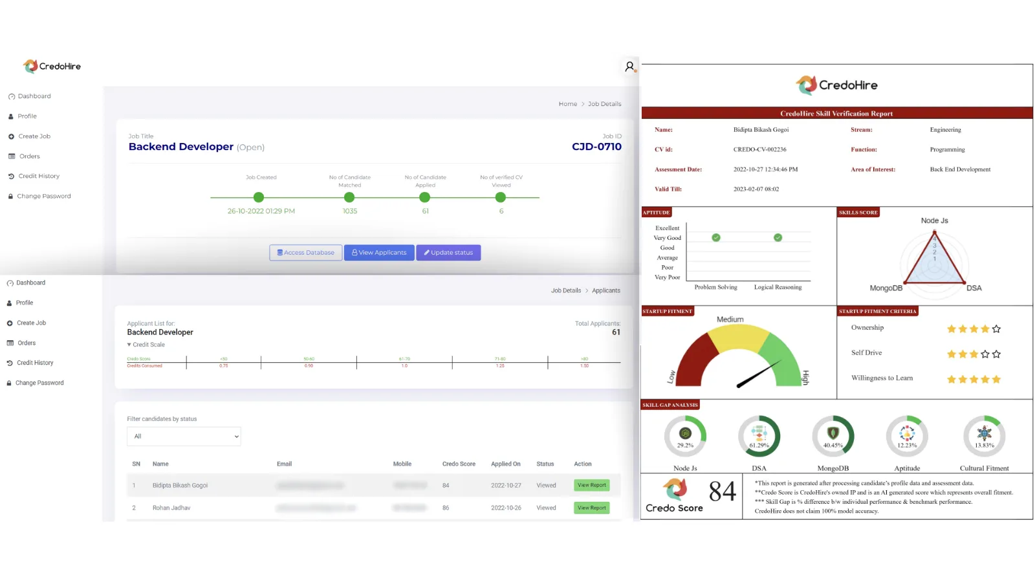Click the empty fifth Ownership star
The width and height of the screenshot is (1035, 582).
click(x=996, y=329)
